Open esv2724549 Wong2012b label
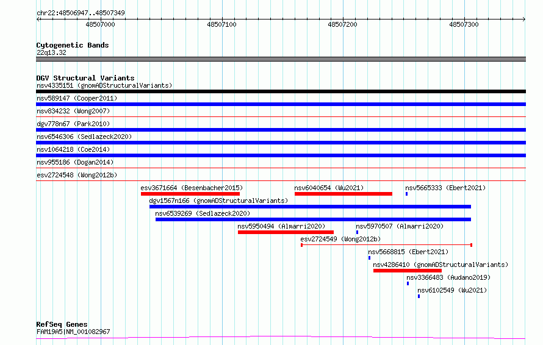 (340, 239)
